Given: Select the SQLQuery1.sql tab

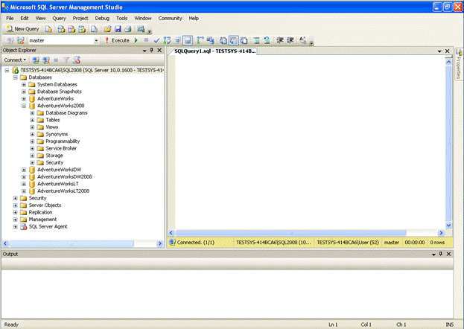Looking at the screenshot, I should (x=214, y=51).
